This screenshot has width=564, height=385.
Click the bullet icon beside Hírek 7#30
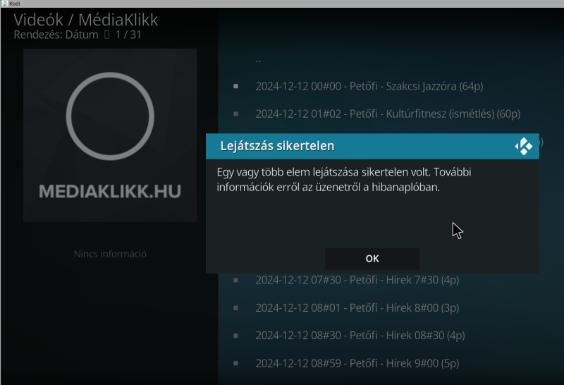pos(235,280)
